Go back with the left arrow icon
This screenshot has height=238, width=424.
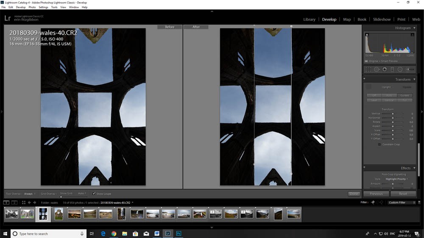point(29,202)
